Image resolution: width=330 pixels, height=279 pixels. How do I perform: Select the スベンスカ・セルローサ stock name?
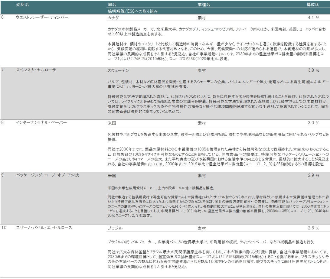36,70
